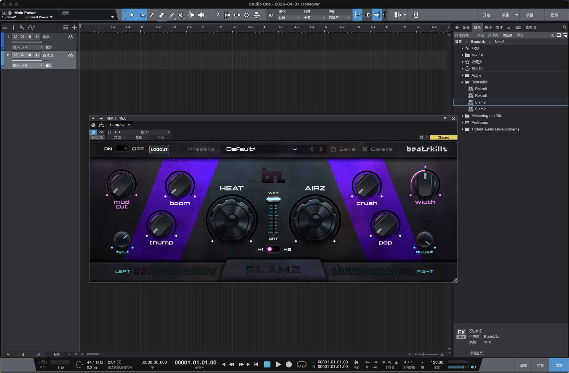The width and height of the screenshot is (569, 373).
Task: Expand the Apple vendor folder
Action: [x=462, y=75]
